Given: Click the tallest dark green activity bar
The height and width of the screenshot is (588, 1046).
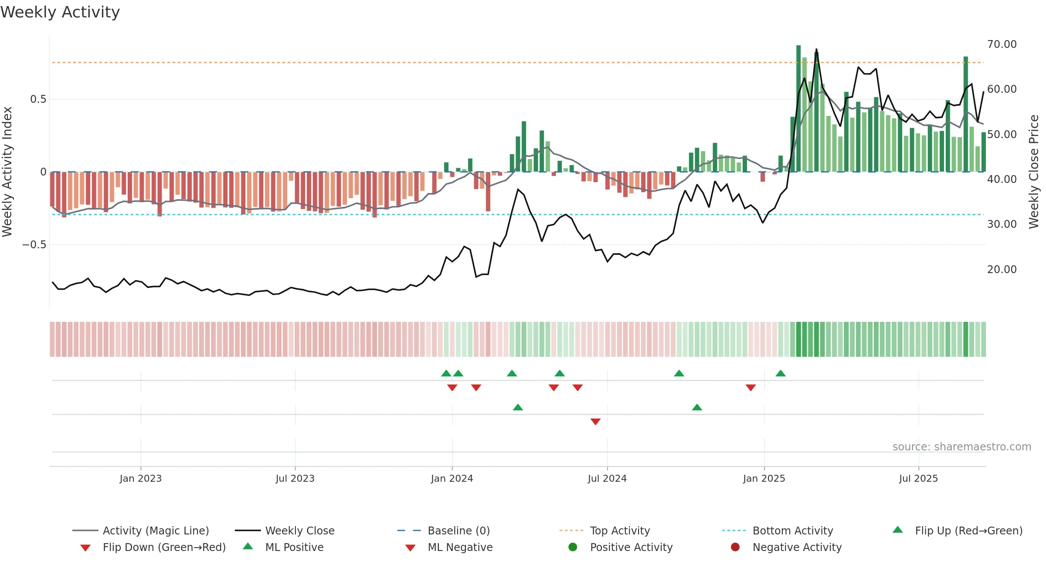Looking at the screenshot, I should coord(798,108).
